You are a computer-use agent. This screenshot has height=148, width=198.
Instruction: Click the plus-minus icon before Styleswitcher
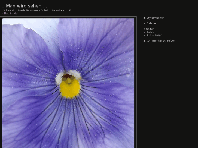[x=144, y=18]
